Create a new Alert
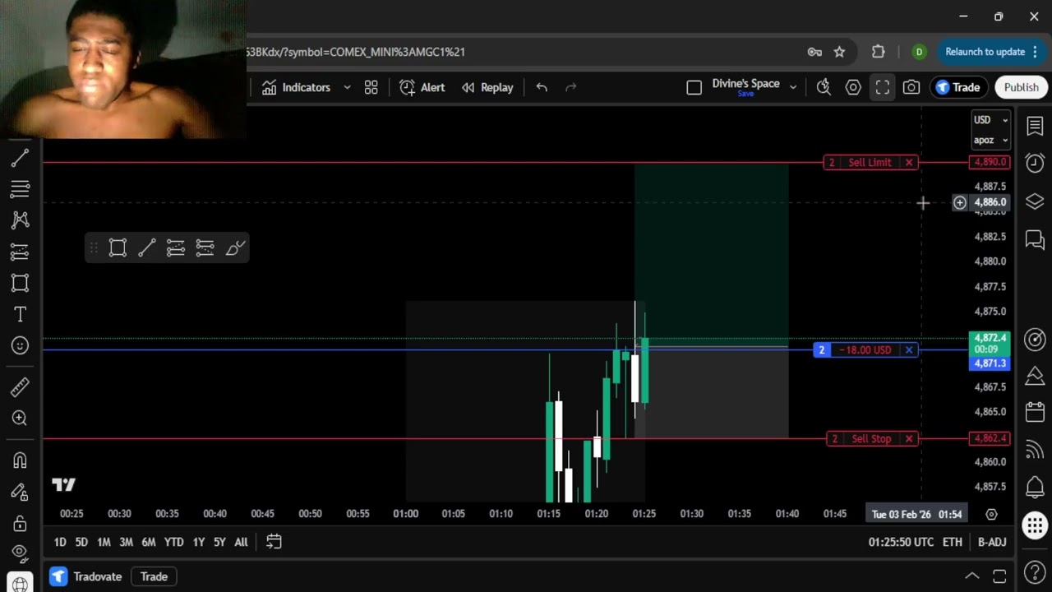Screen dimensions: 1052x592 (x=422, y=87)
